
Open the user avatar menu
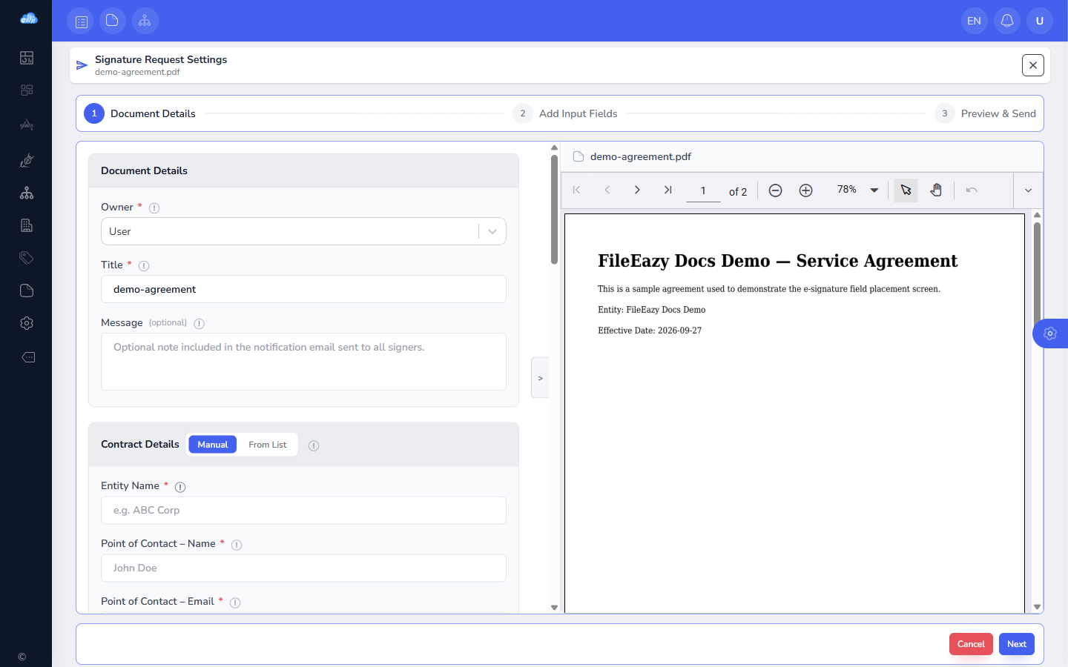[1040, 21]
